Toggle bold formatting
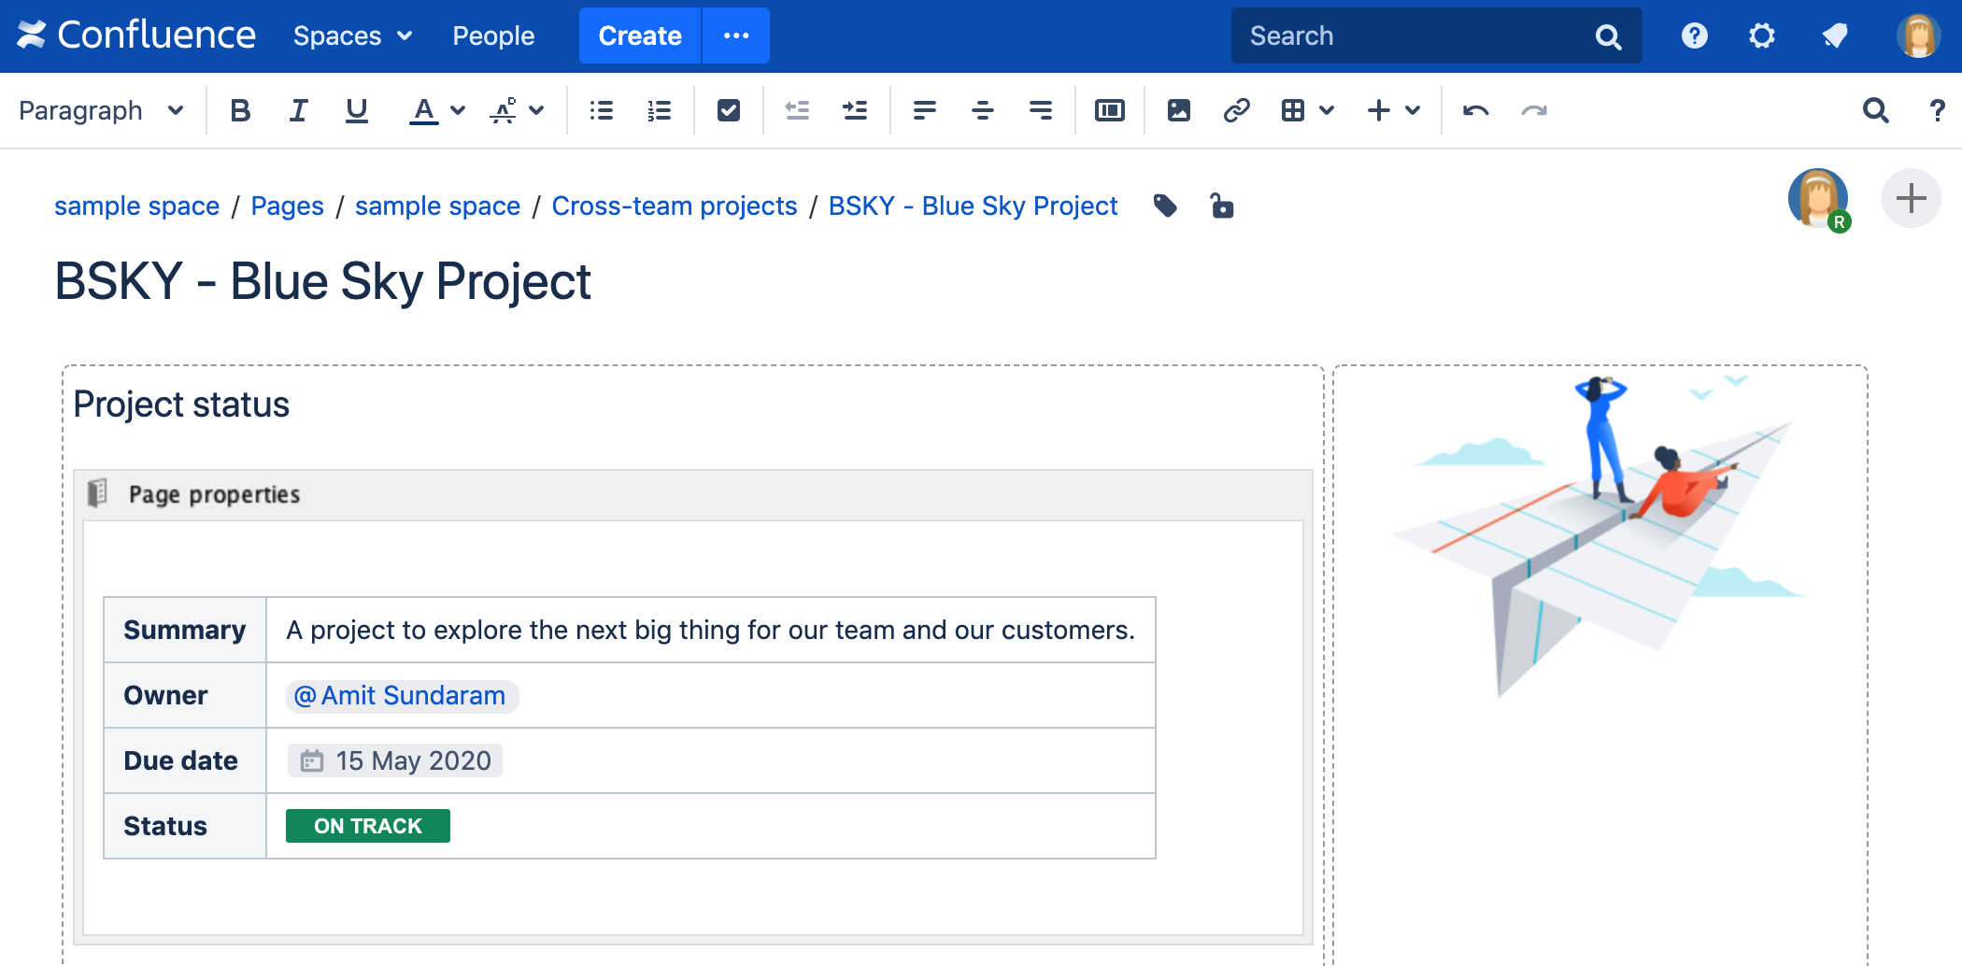The image size is (1962, 966). click(x=240, y=110)
